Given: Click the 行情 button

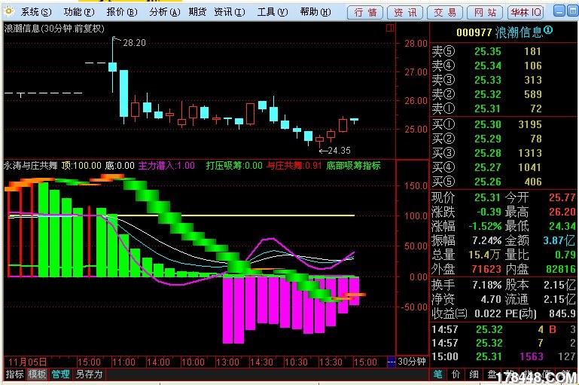Looking at the screenshot, I should [x=365, y=12].
